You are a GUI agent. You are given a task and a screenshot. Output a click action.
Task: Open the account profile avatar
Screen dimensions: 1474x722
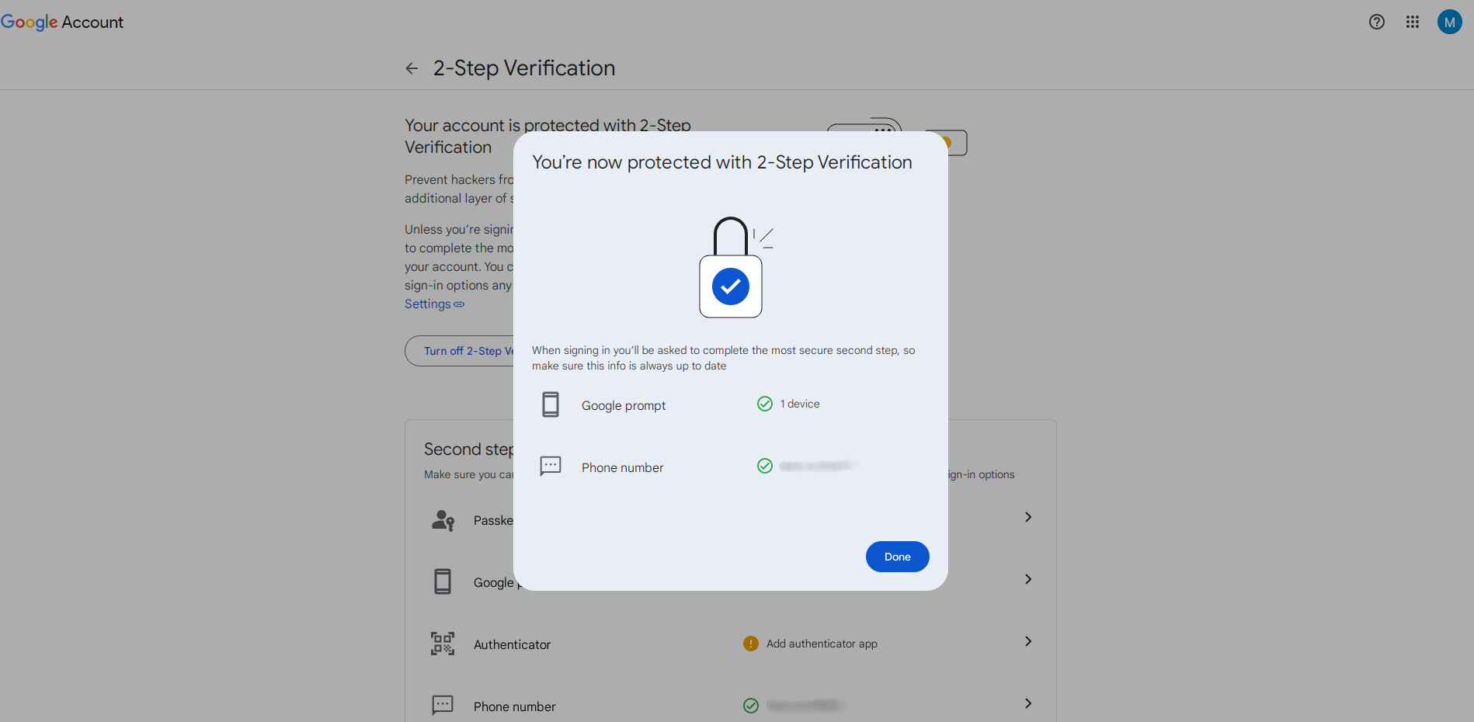(x=1449, y=22)
